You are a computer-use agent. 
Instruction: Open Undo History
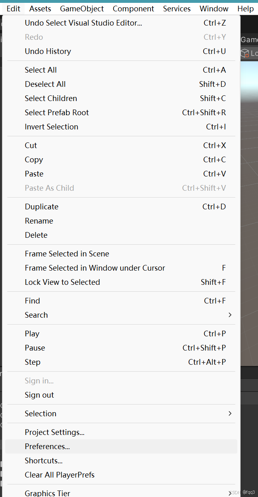48,51
